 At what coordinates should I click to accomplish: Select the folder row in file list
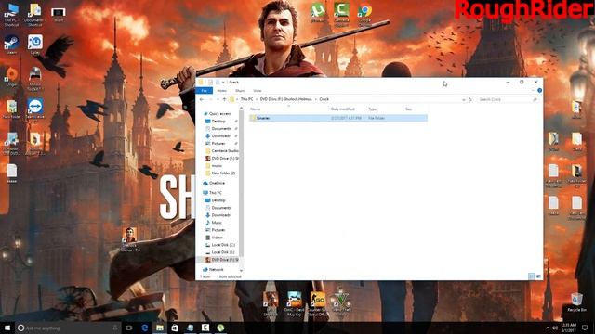338,118
